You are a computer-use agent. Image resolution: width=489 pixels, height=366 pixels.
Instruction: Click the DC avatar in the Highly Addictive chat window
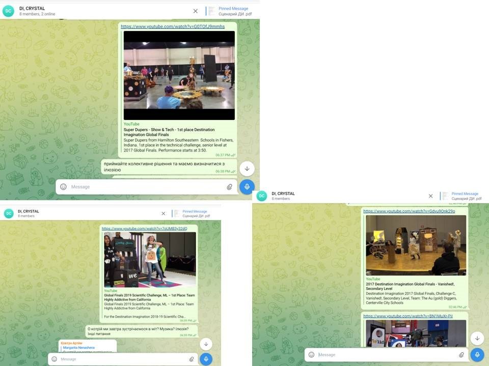(9, 213)
